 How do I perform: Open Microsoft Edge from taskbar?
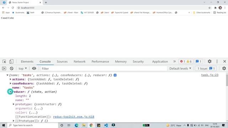pos(76,125)
